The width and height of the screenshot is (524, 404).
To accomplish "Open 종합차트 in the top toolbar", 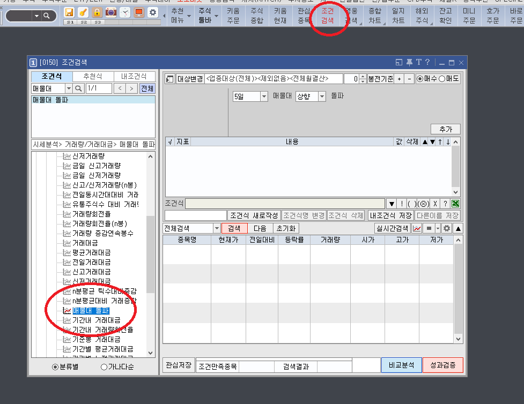I will (x=374, y=16).
